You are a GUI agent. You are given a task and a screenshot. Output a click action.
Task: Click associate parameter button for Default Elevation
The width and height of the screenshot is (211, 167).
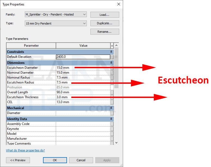pyautogui.click(x=112, y=57)
